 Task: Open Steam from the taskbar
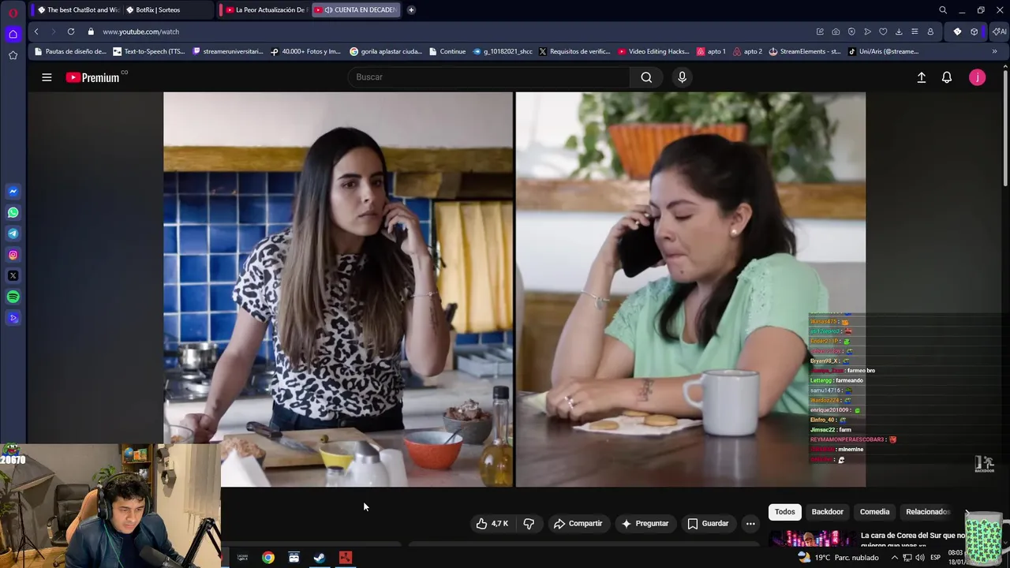[x=320, y=558]
